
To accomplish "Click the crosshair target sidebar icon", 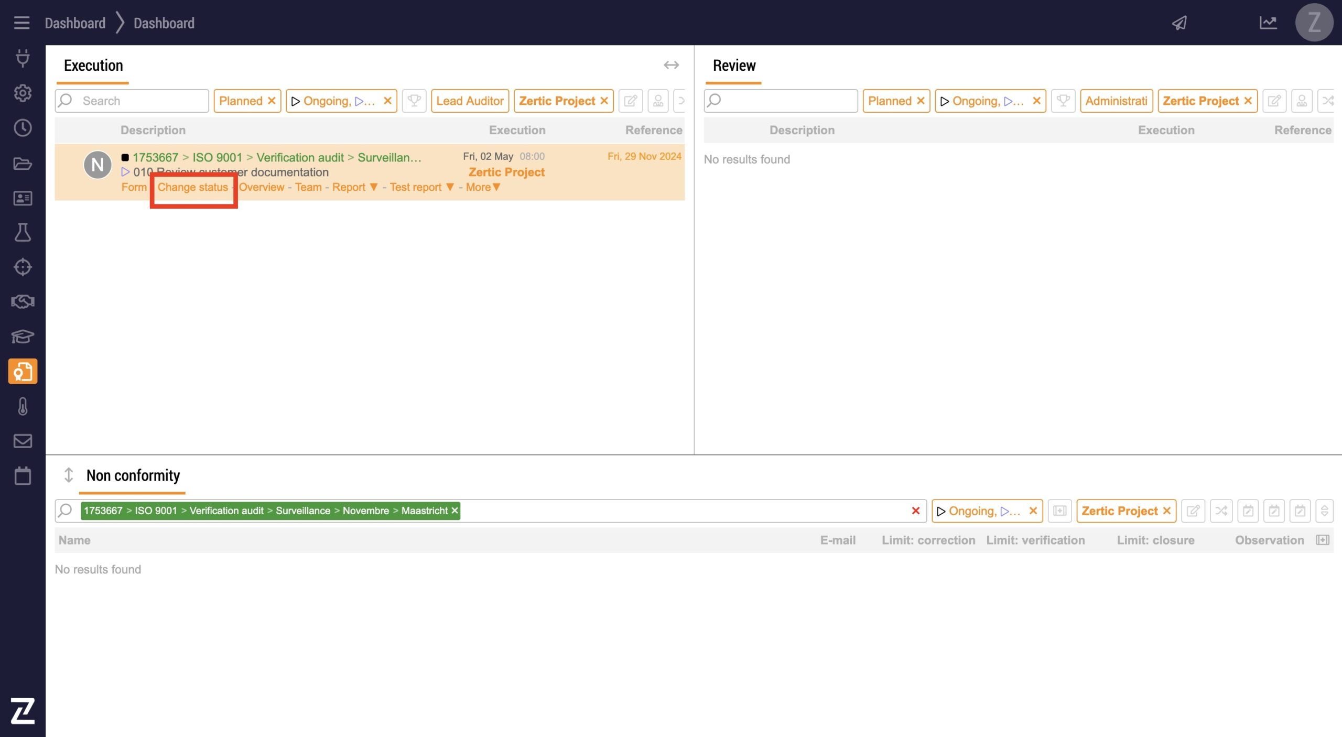I will pyautogui.click(x=23, y=267).
